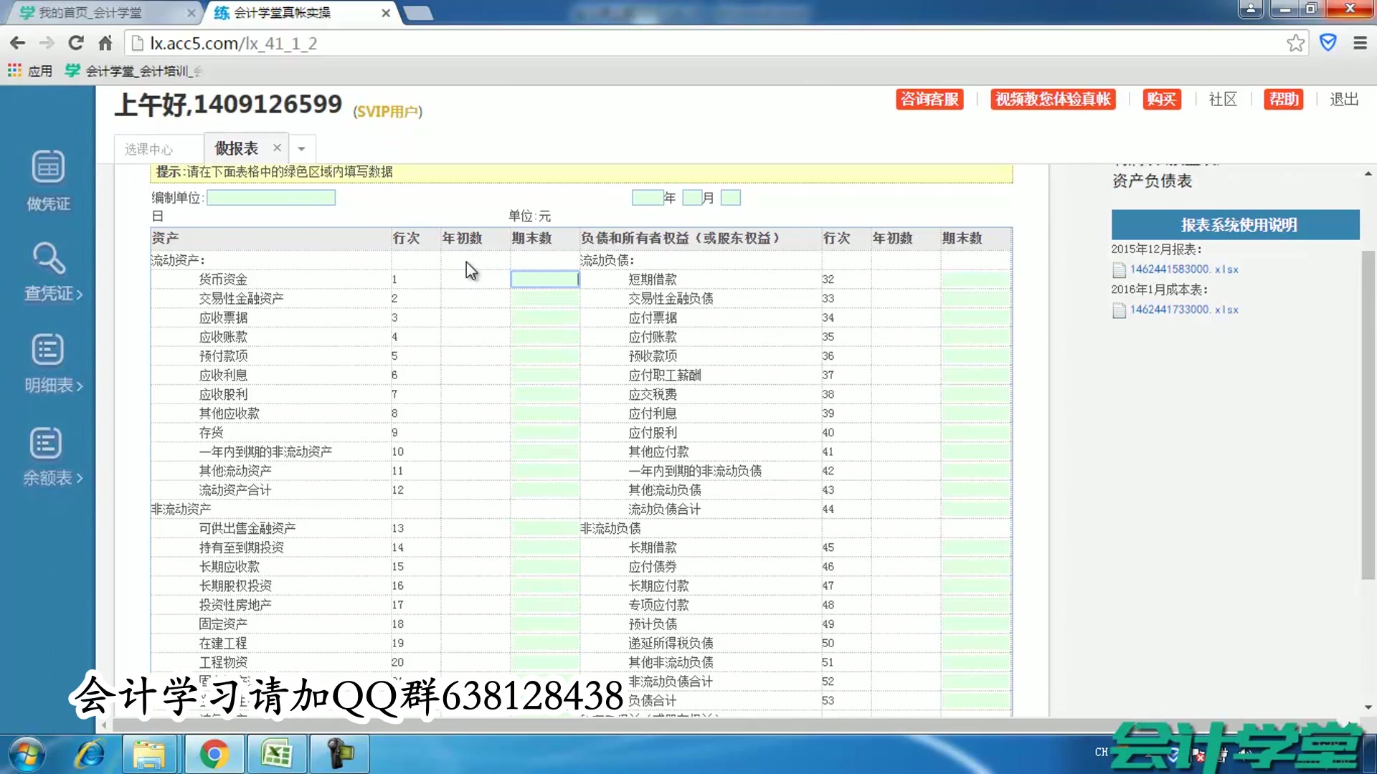Bookmark this page with the star icon

pyautogui.click(x=1295, y=43)
